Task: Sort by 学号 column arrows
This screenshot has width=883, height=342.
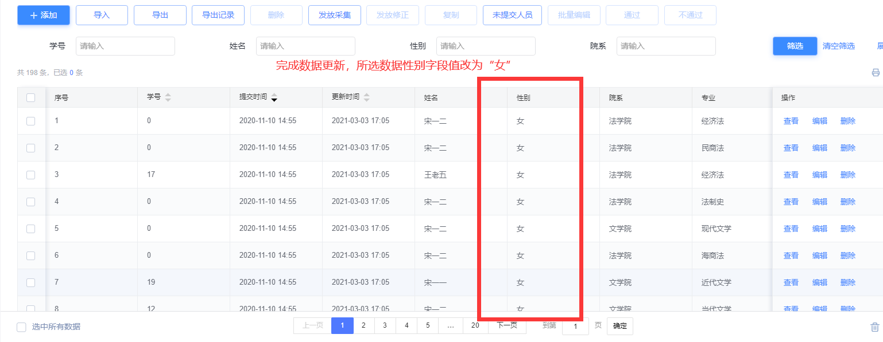Action: pos(168,97)
